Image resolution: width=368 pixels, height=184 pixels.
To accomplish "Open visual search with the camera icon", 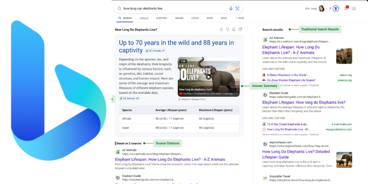I will [x=238, y=8].
